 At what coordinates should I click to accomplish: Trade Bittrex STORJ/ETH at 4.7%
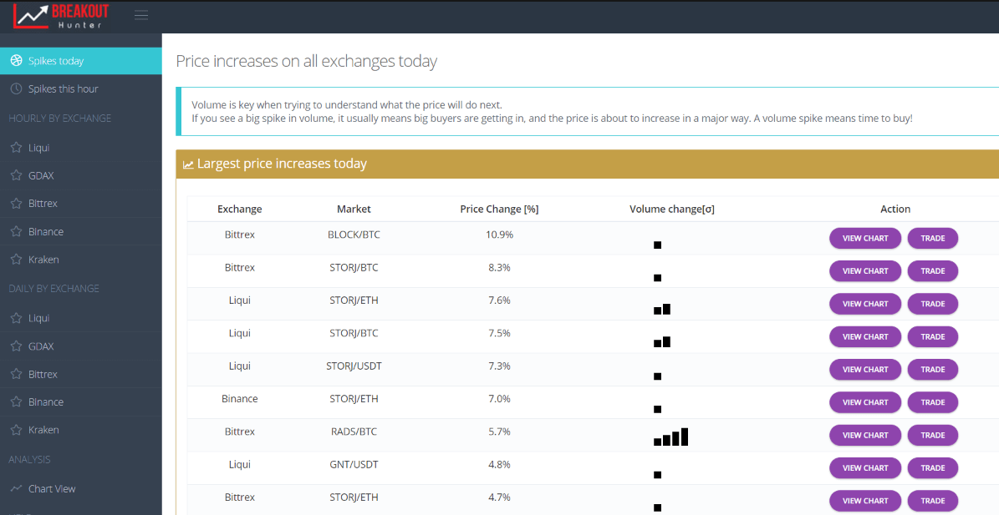(933, 501)
